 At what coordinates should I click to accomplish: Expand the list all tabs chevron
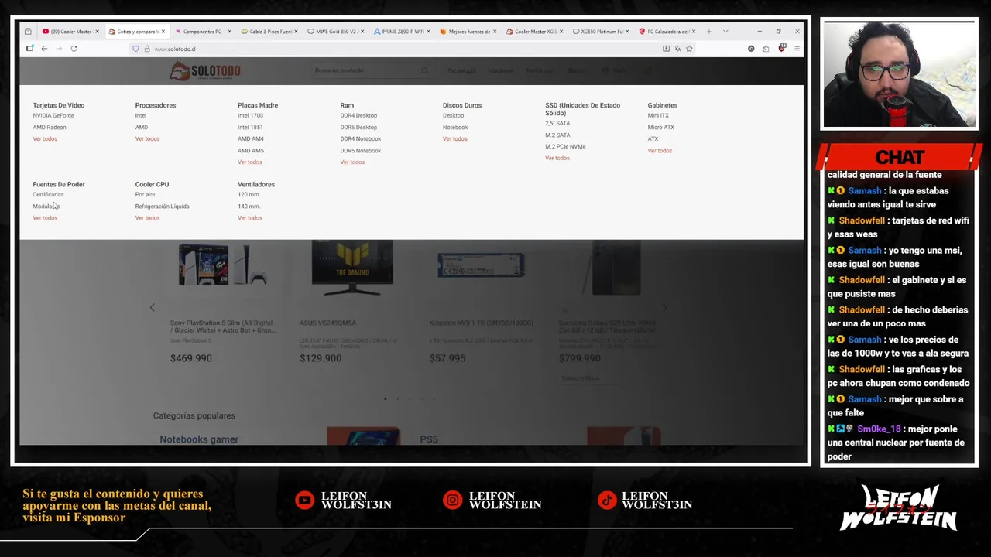(x=725, y=32)
